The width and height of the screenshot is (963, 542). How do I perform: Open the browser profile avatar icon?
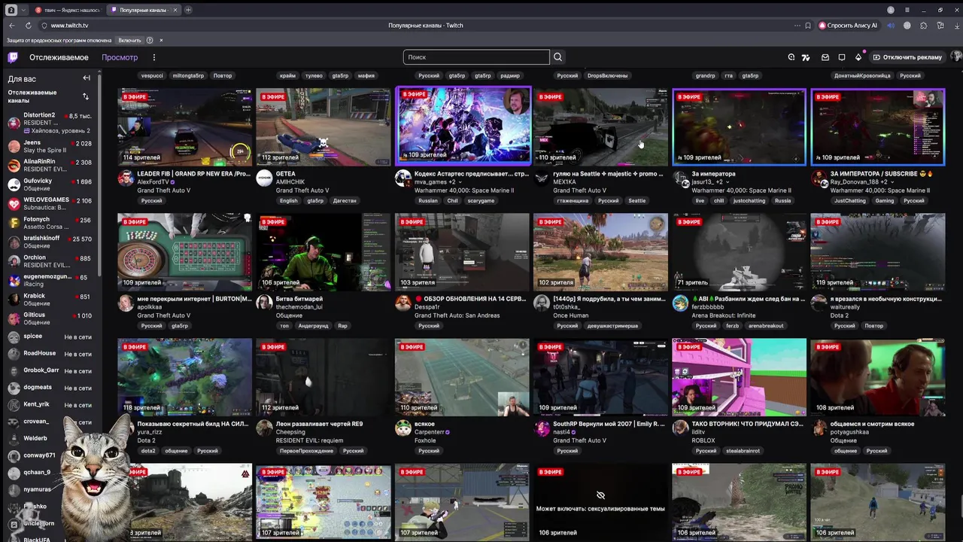891,10
